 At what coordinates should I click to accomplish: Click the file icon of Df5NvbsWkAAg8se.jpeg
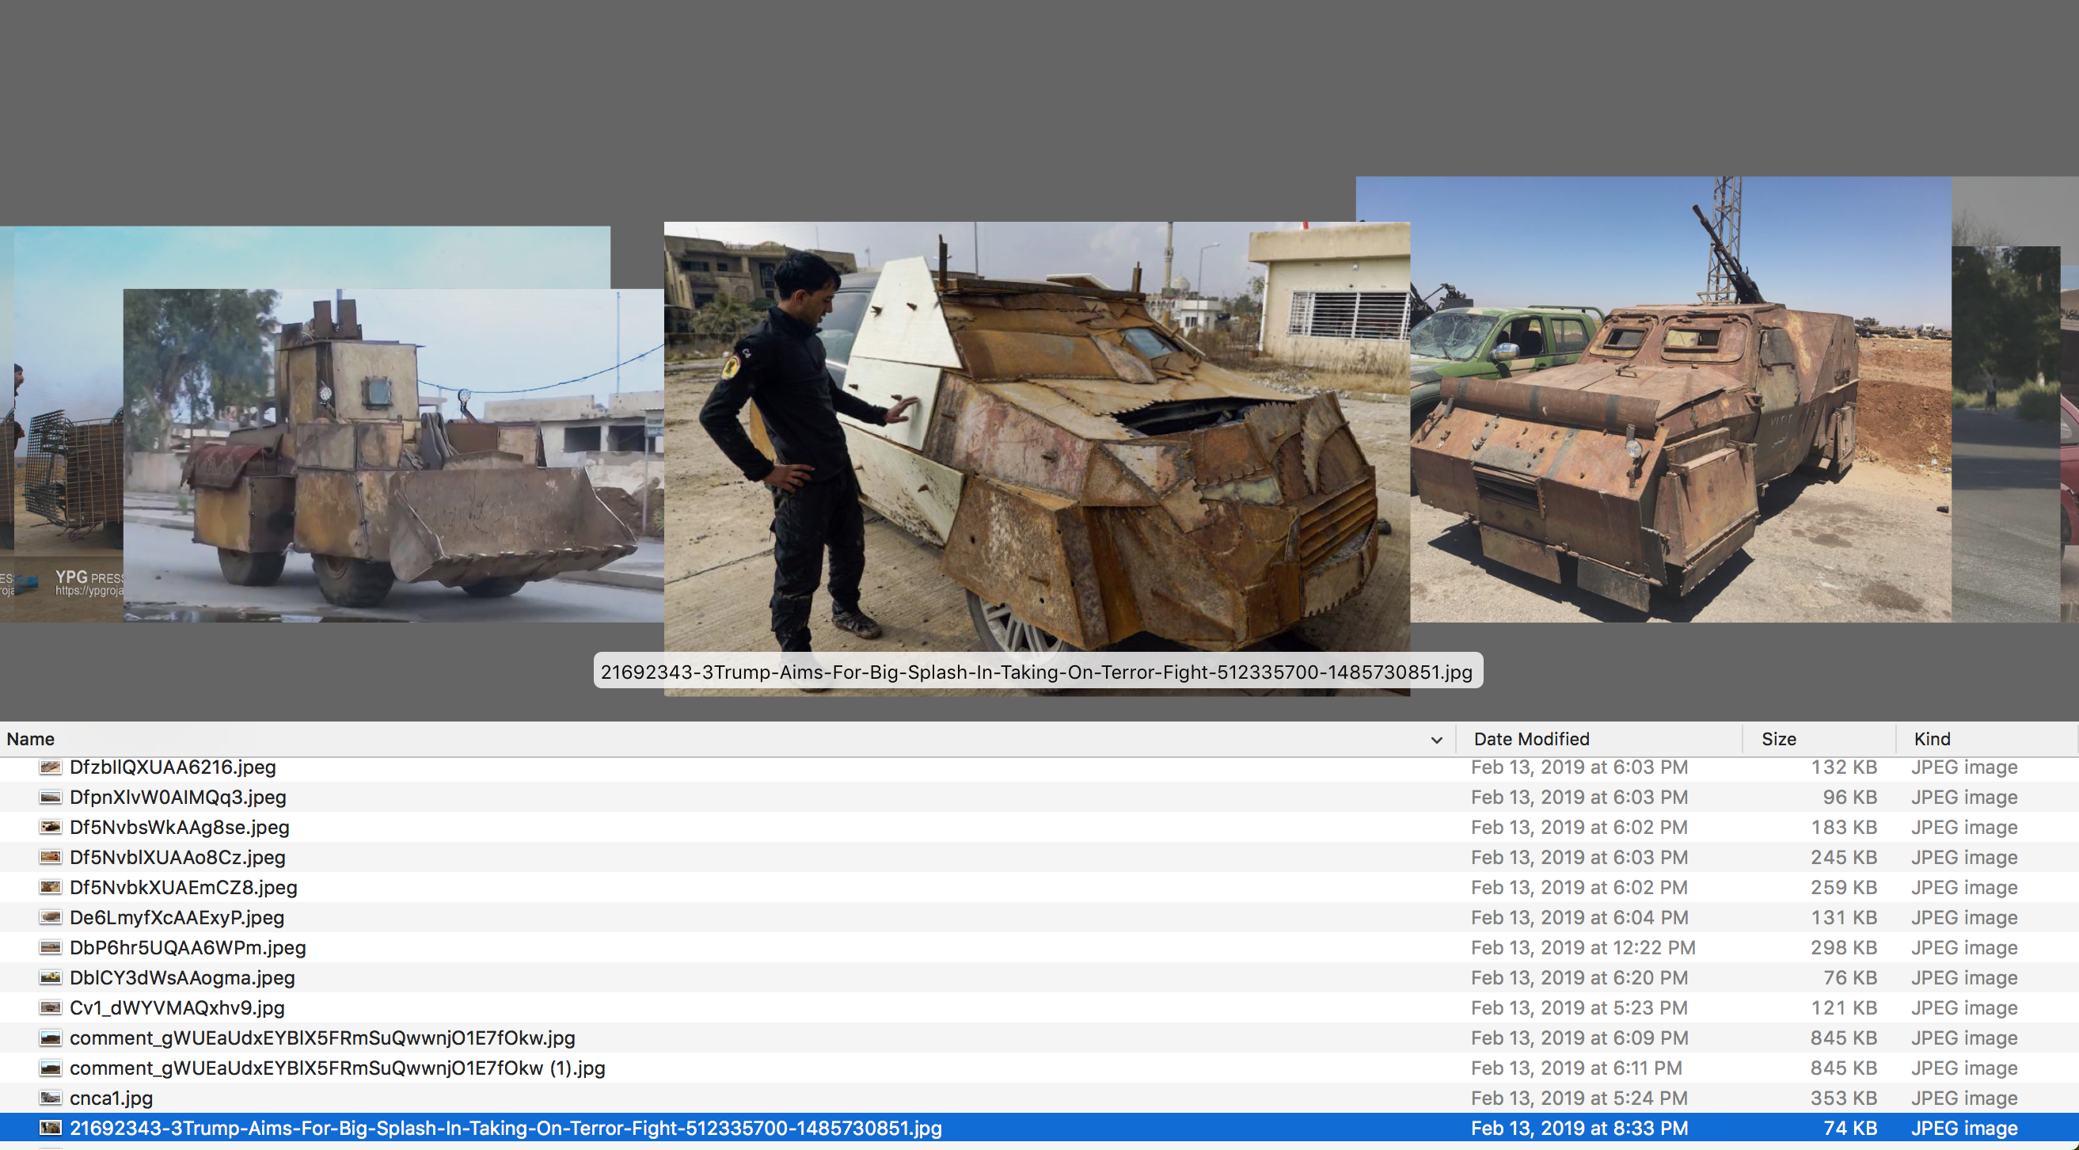click(50, 827)
